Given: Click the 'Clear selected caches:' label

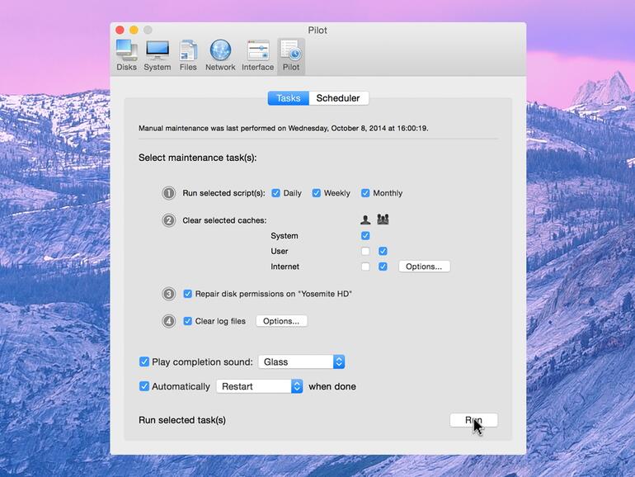Looking at the screenshot, I should 224,220.
